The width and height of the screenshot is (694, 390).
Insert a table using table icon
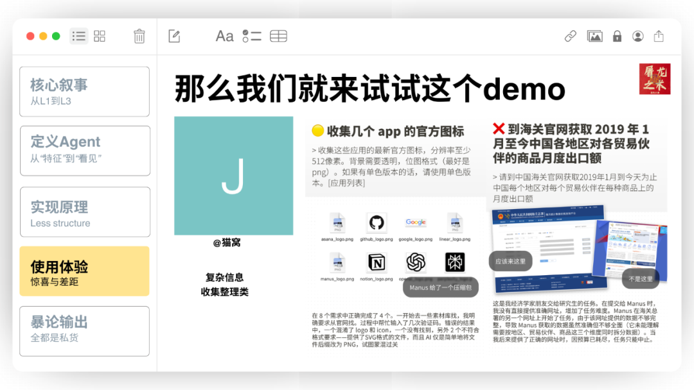278,36
